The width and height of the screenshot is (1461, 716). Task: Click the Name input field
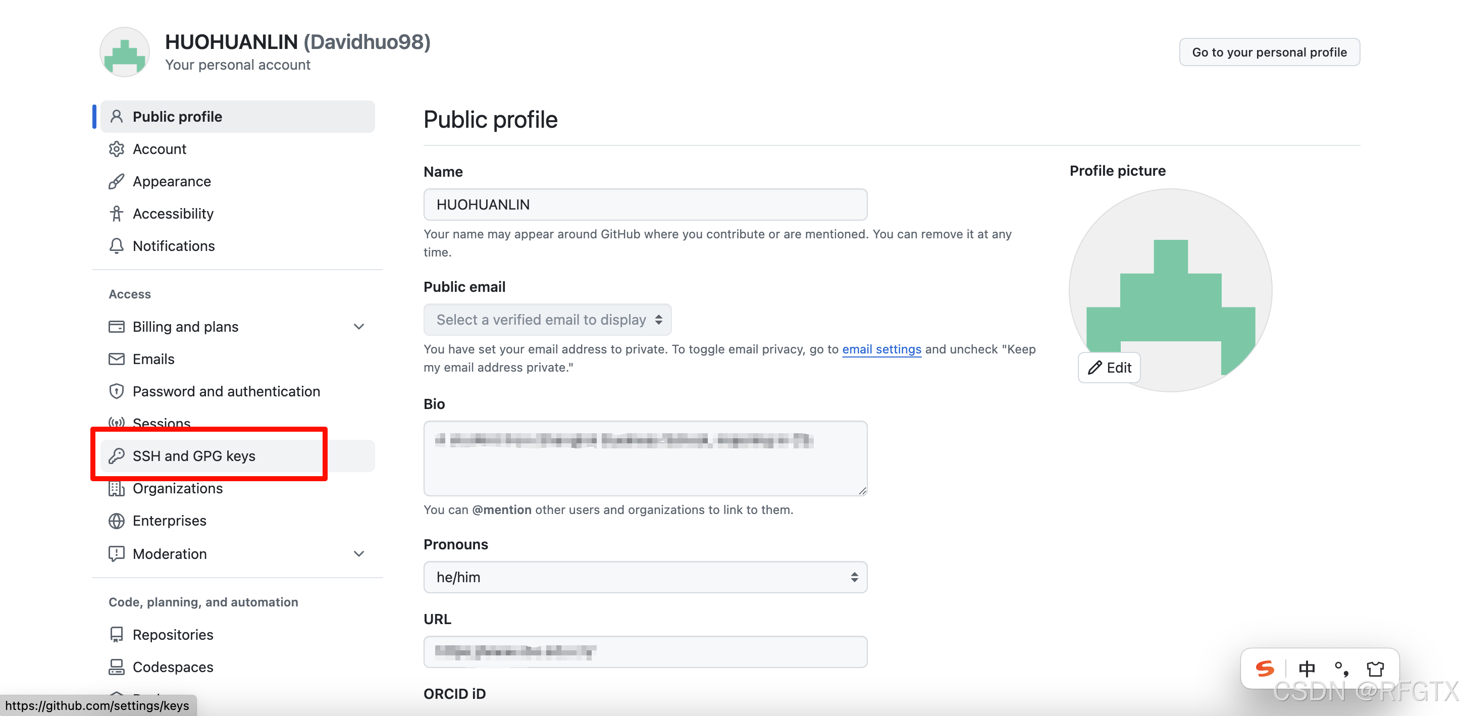645,205
